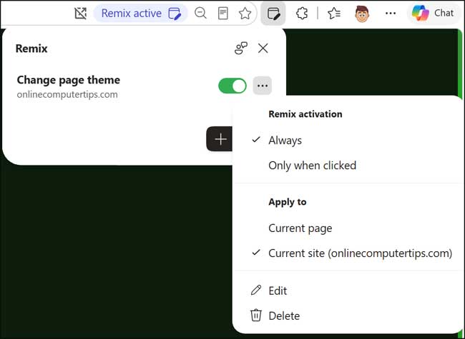
Task: Open the Favorites list icon
Action: [x=334, y=14]
